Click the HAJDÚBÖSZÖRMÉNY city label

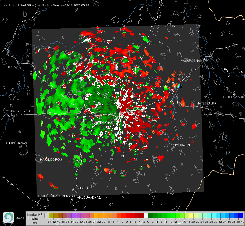(54, 196)
